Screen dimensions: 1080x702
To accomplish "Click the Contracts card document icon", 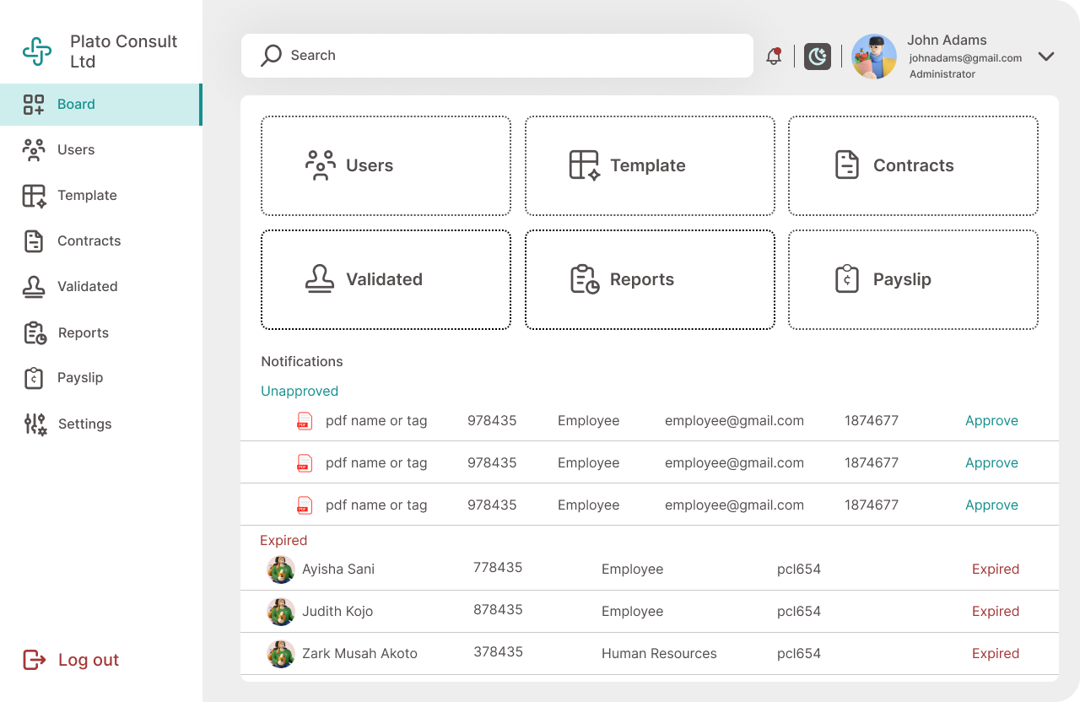I will [x=847, y=165].
